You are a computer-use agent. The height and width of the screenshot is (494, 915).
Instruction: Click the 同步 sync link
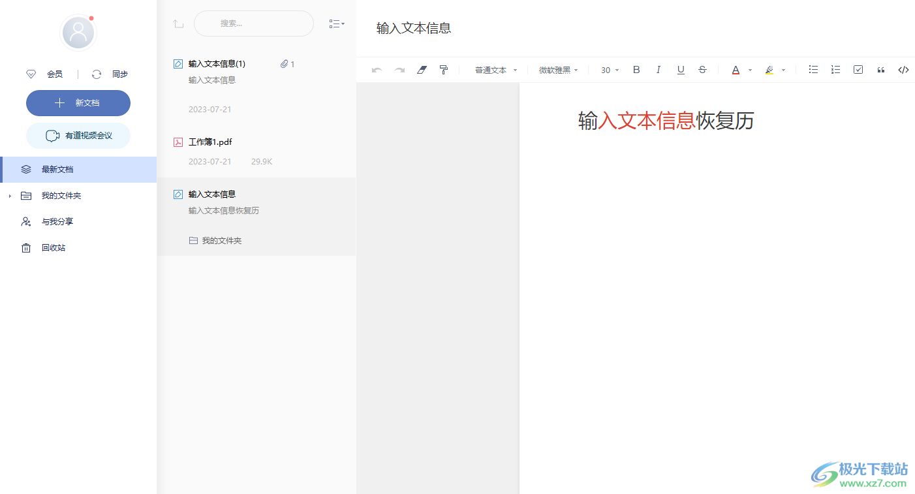120,74
